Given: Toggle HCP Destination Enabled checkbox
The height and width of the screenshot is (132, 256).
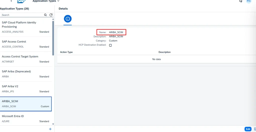Looking at the screenshot, I should coord(110,45).
